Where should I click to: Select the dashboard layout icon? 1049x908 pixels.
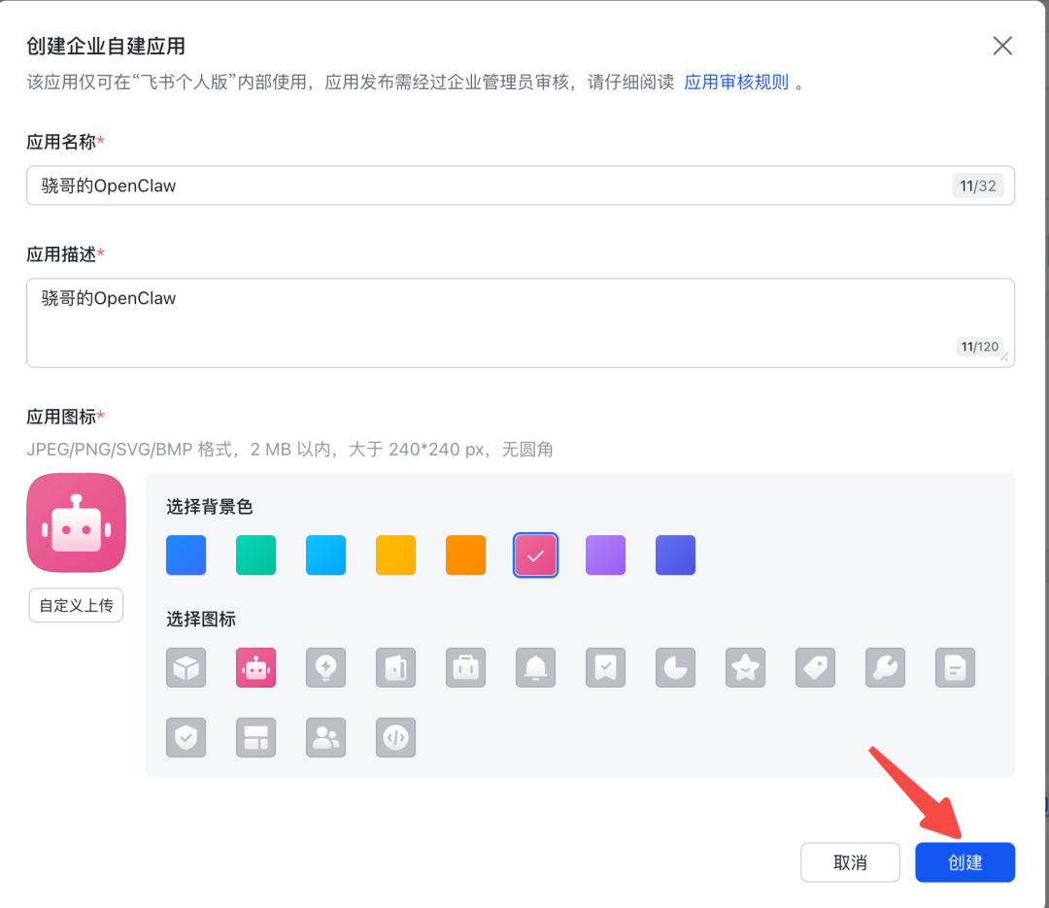pyautogui.click(x=255, y=737)
